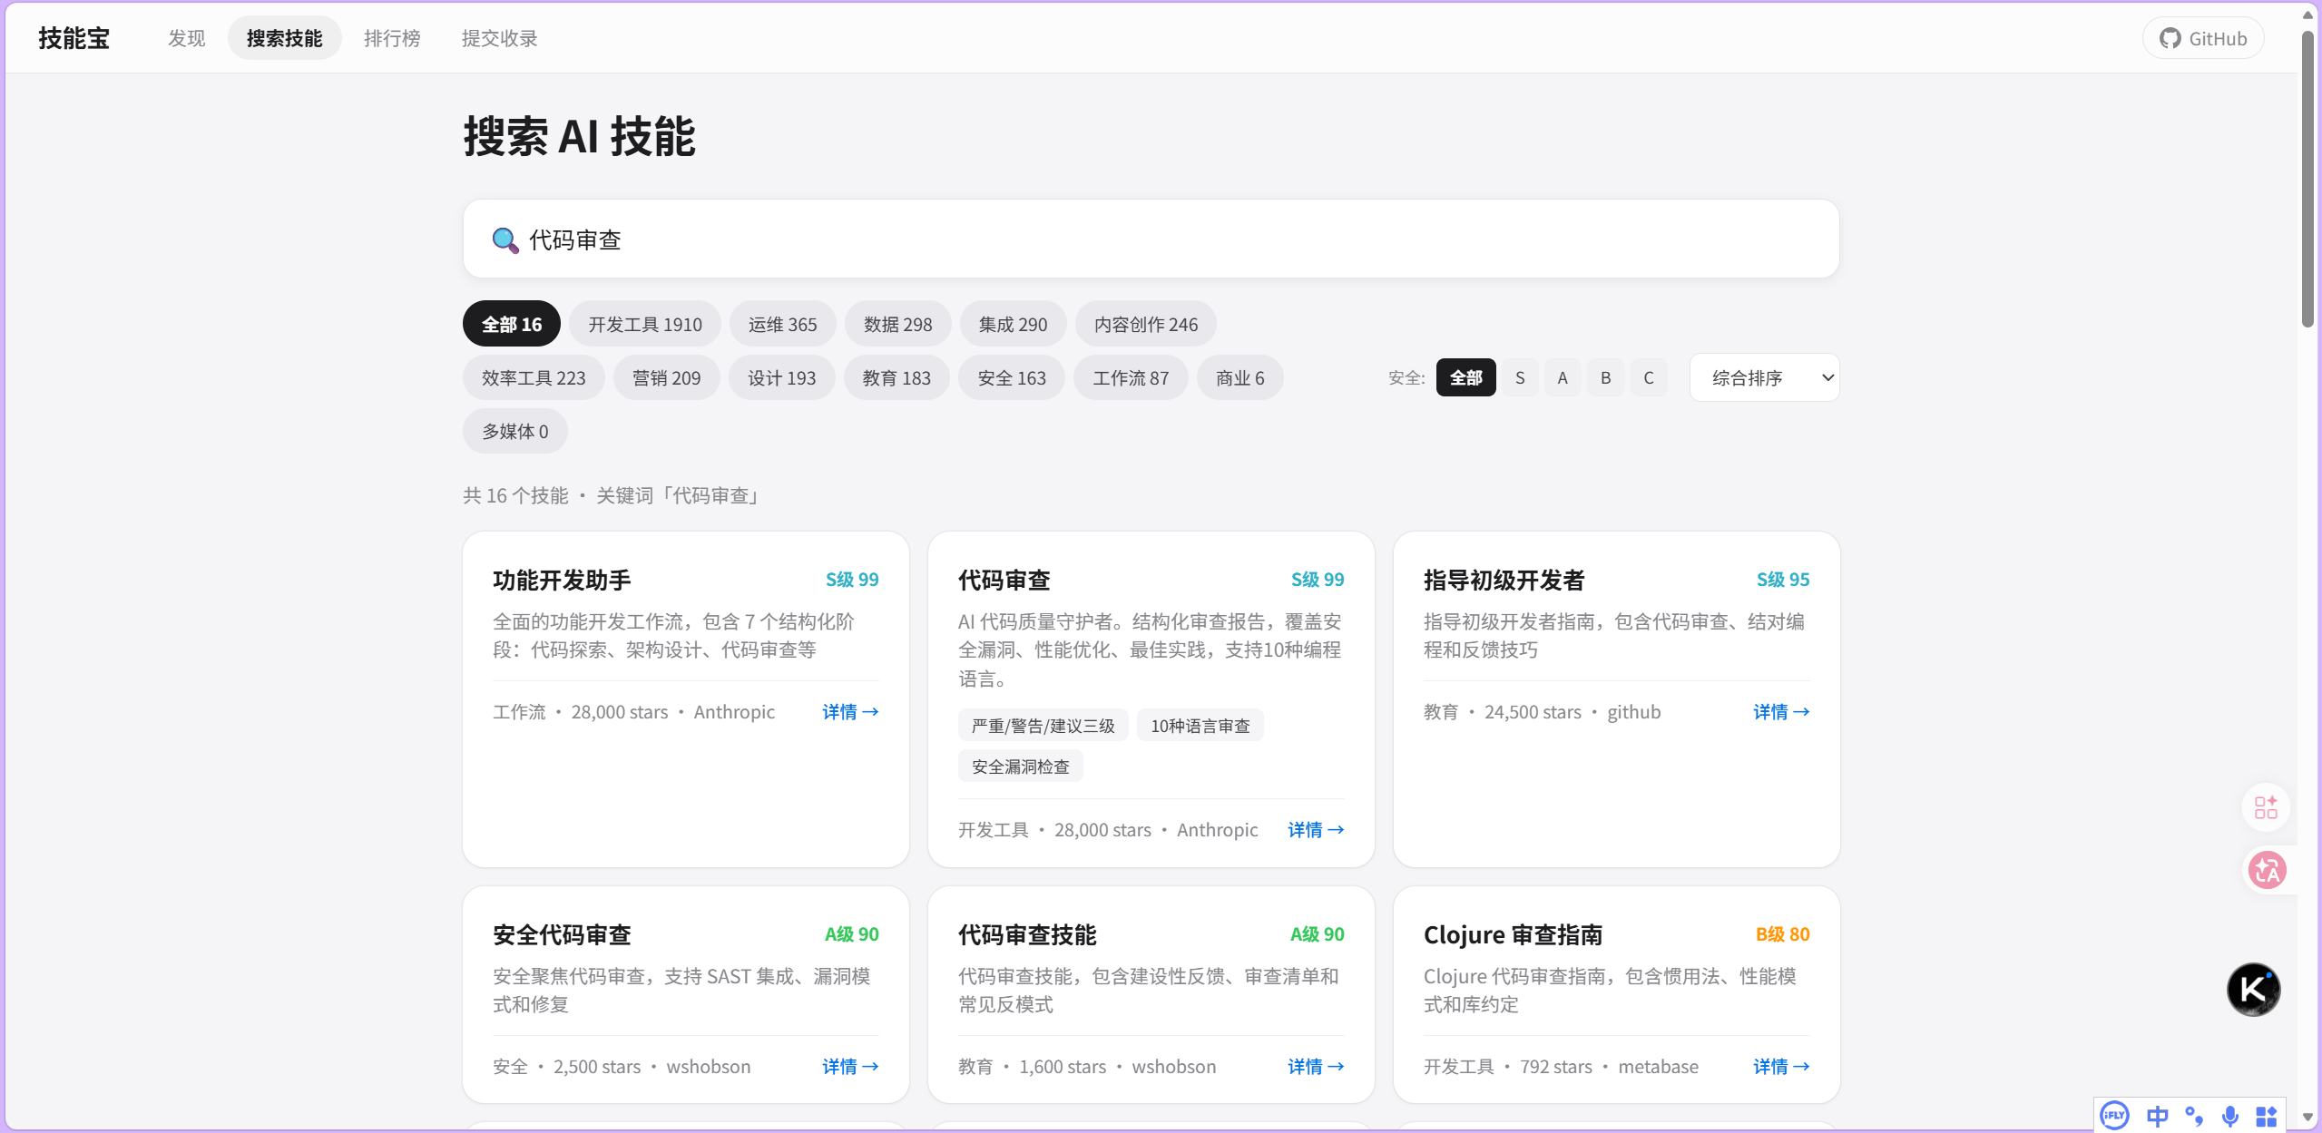Open 详情 on the 代码审查 card
The image size is (2322, 1133).
tap(1314, 829)
